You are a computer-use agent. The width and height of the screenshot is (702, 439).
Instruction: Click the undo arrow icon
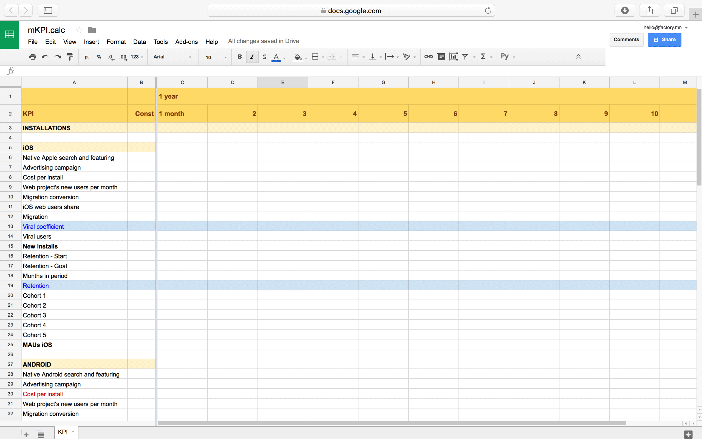[x=45, y=57]
